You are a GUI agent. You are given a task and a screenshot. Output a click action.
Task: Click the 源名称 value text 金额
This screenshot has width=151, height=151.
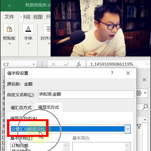(x=28, y=84)
